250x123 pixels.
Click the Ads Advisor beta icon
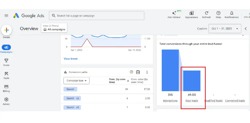(x=174, y=13)
